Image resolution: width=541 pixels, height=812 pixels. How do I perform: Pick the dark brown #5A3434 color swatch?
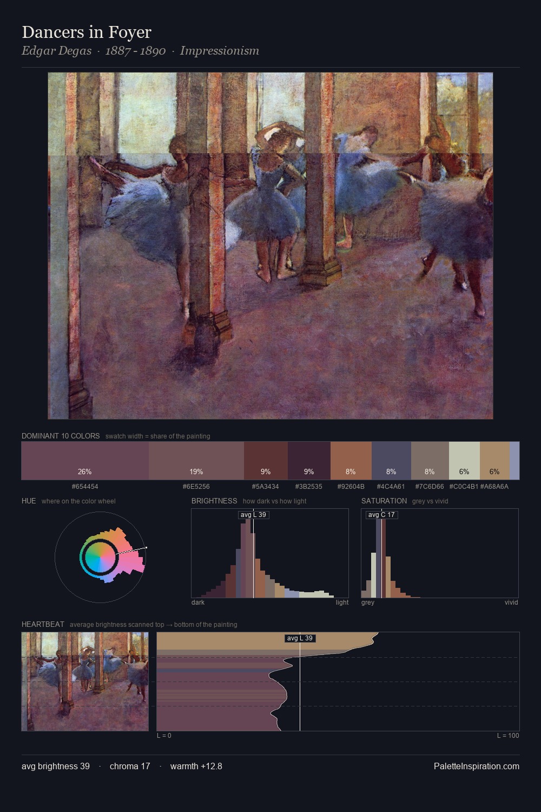point(266,461)
